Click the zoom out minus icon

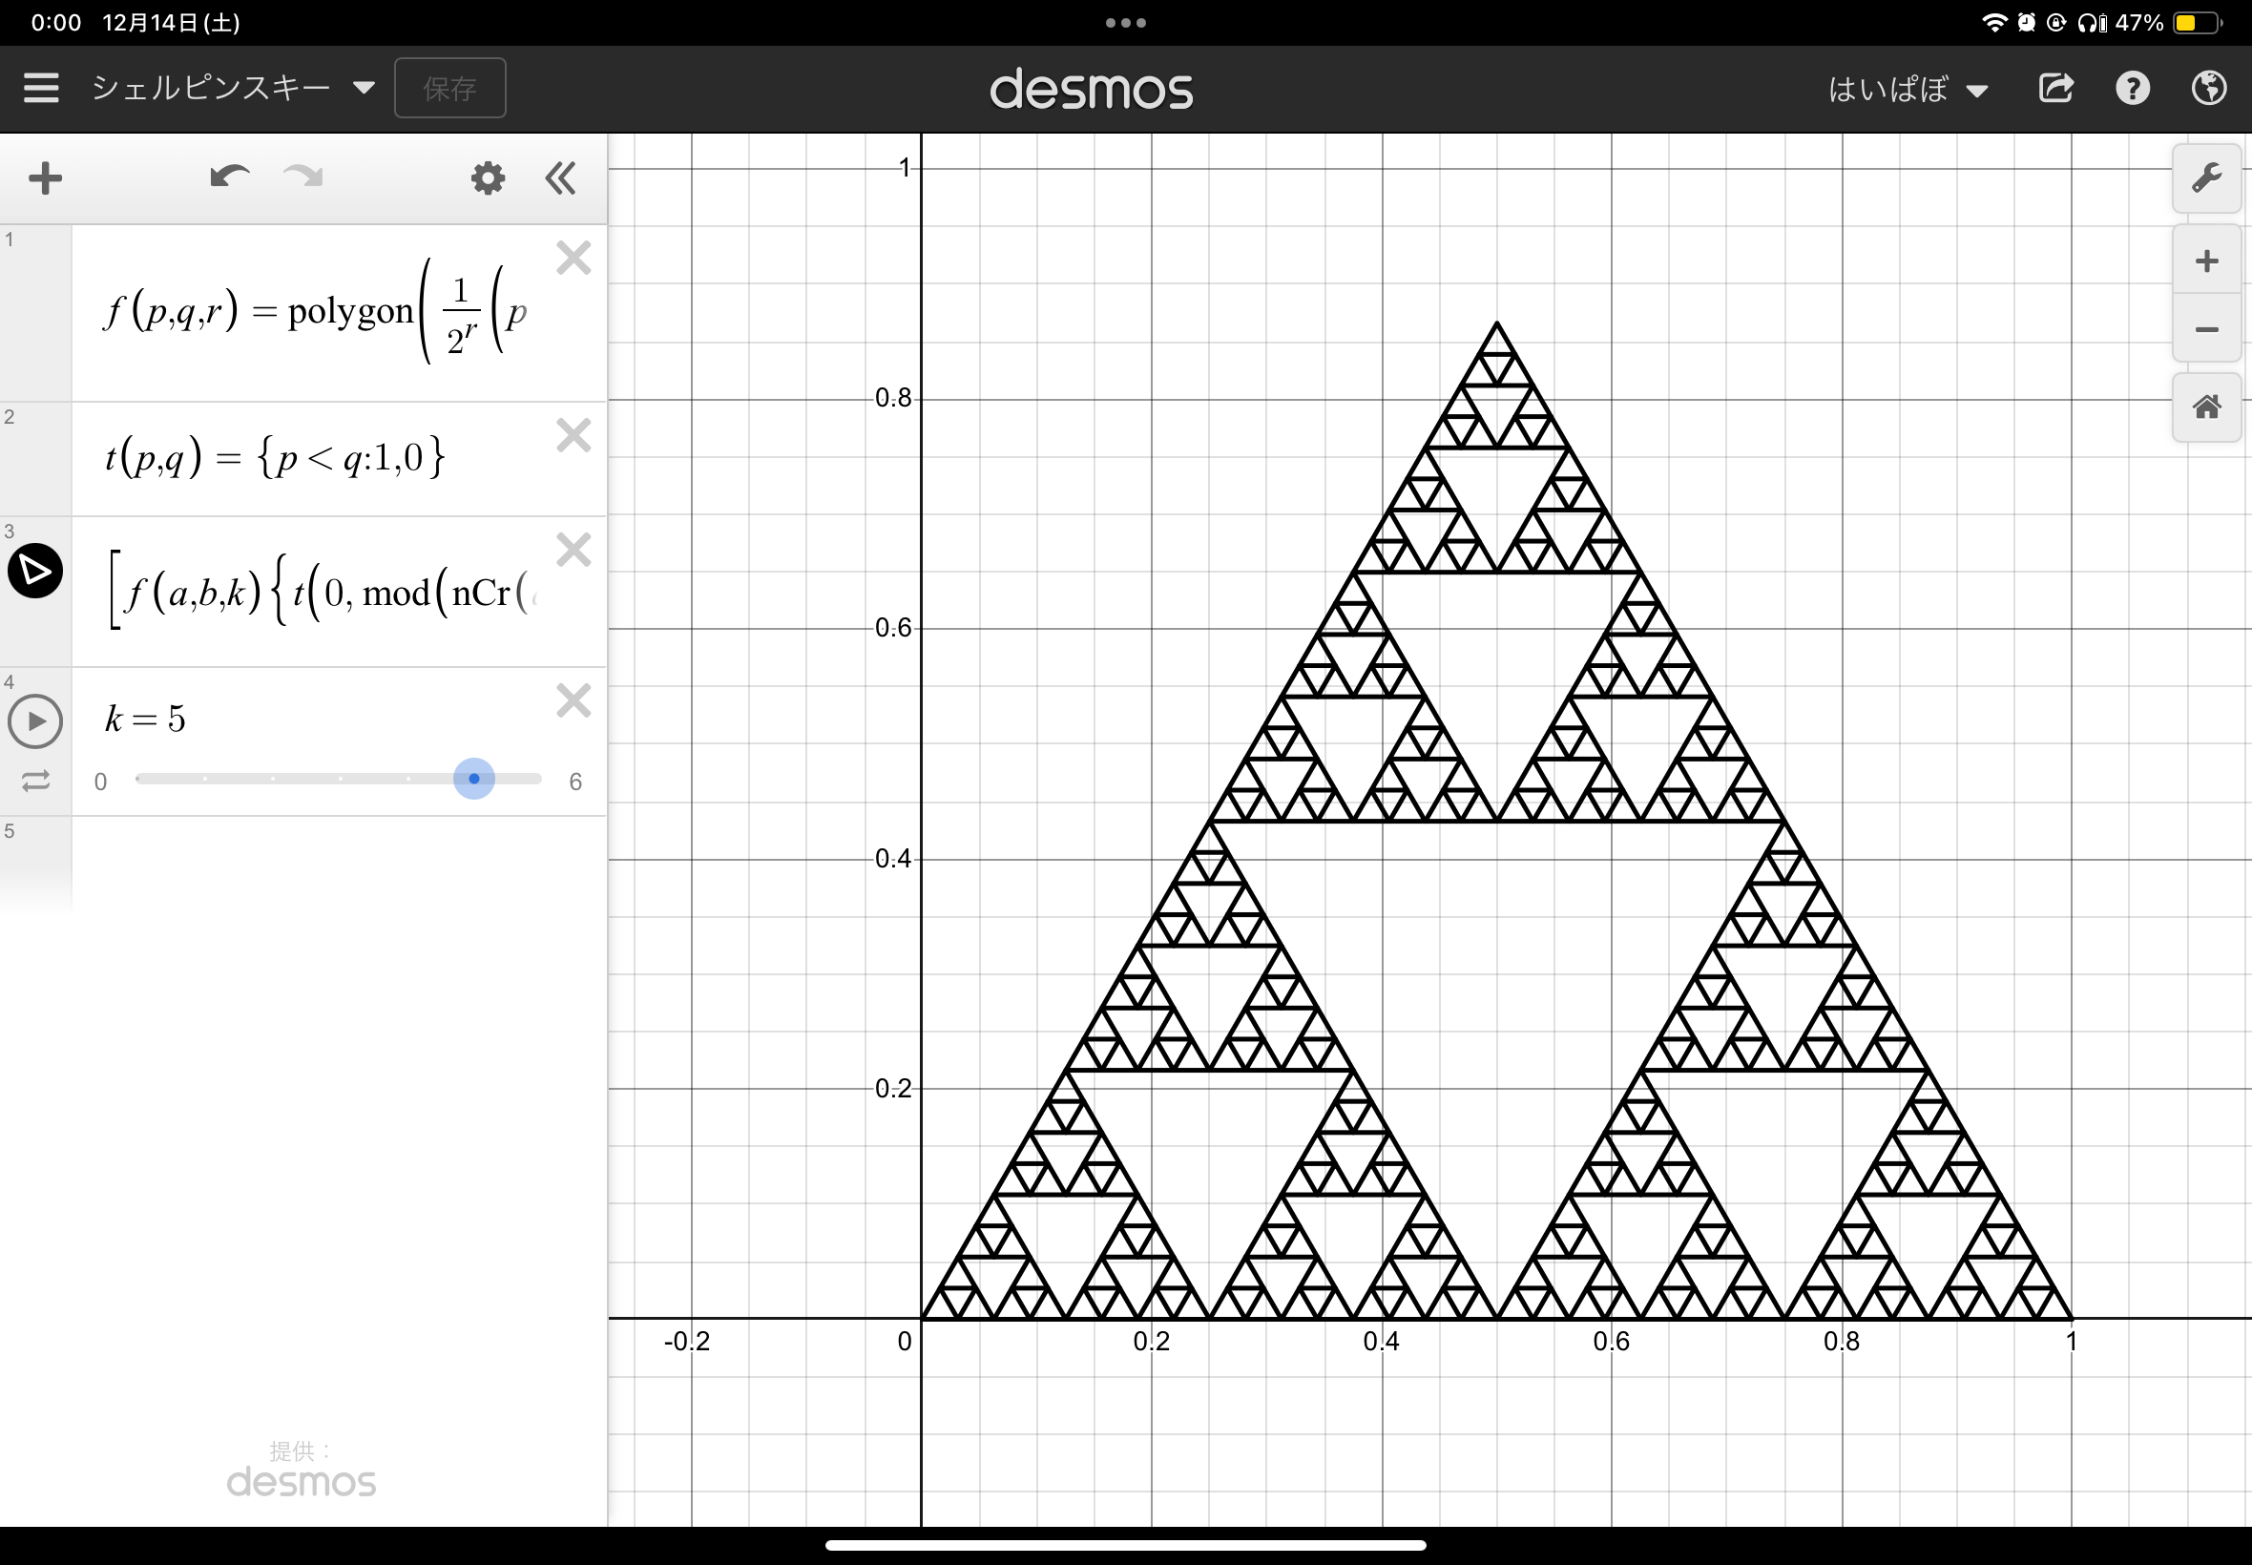pos(2207,329)
